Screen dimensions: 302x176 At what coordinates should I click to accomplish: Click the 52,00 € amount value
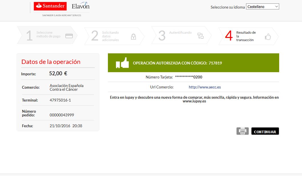click(58, 73)
